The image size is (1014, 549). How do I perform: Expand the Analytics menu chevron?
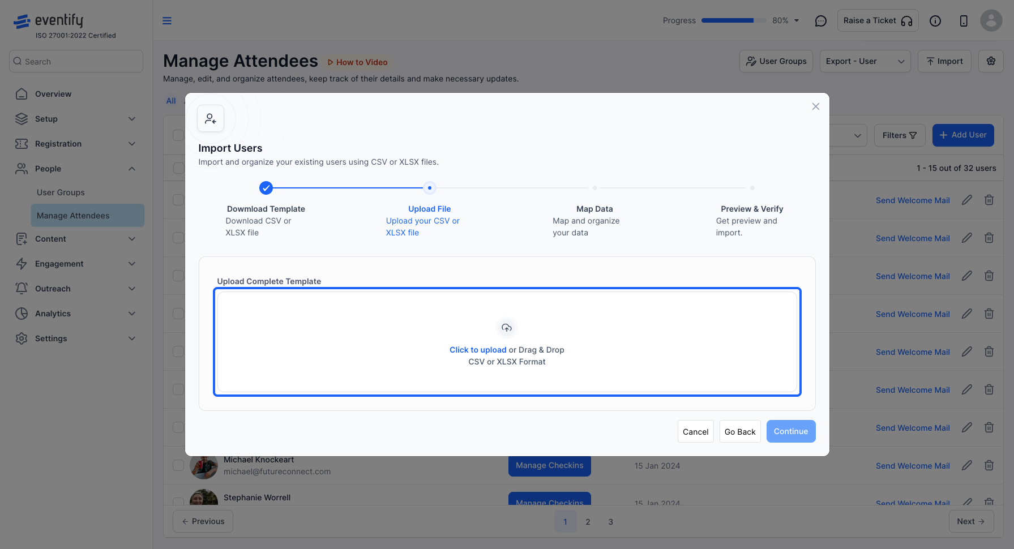[132, 314]
